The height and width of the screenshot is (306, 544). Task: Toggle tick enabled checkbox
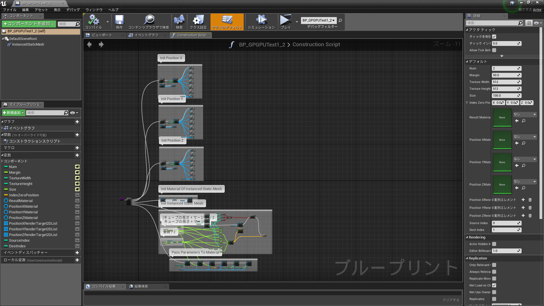pos(494,37)
